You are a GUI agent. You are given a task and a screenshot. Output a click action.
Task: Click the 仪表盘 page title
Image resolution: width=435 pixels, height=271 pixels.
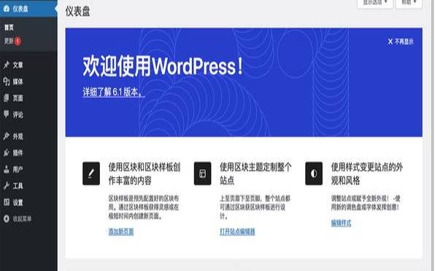pos(77,12)
